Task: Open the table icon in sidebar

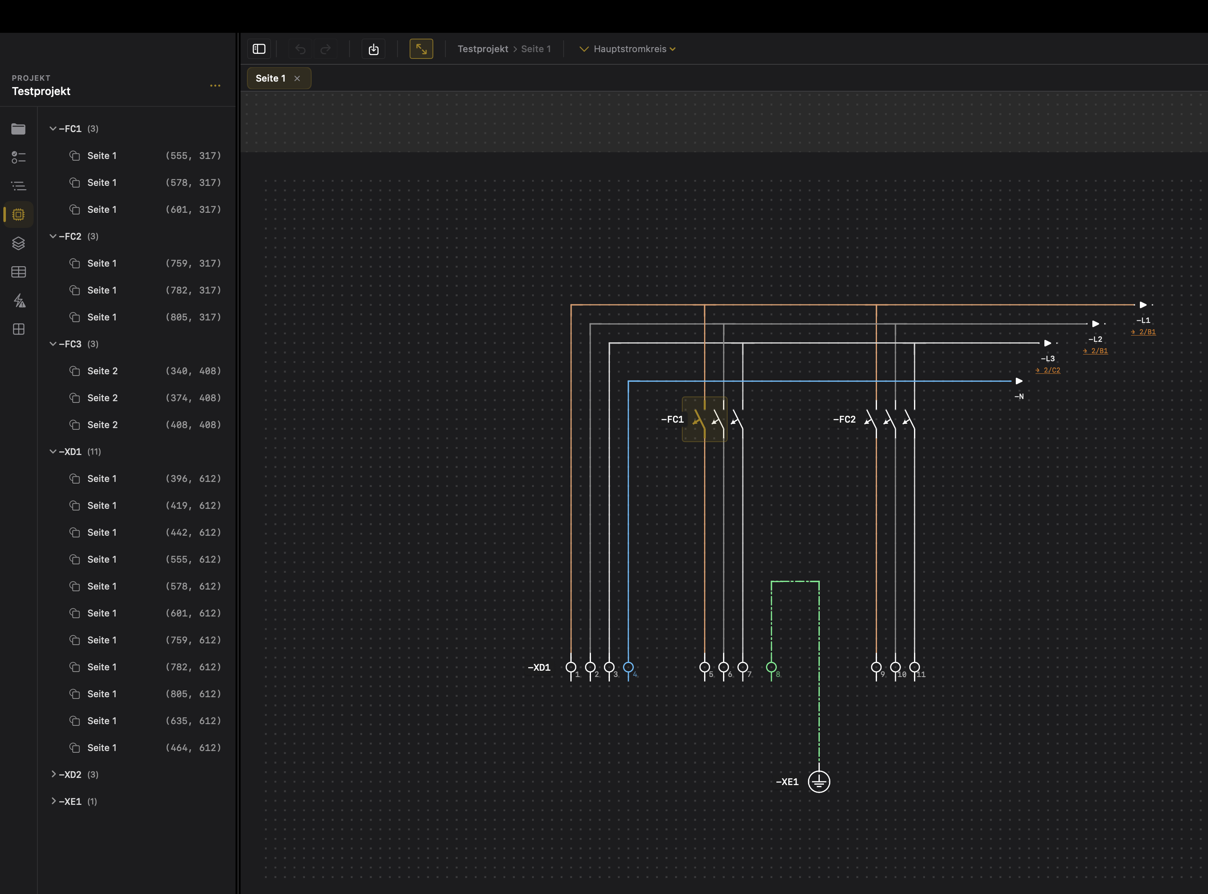Action: [19, 272]
